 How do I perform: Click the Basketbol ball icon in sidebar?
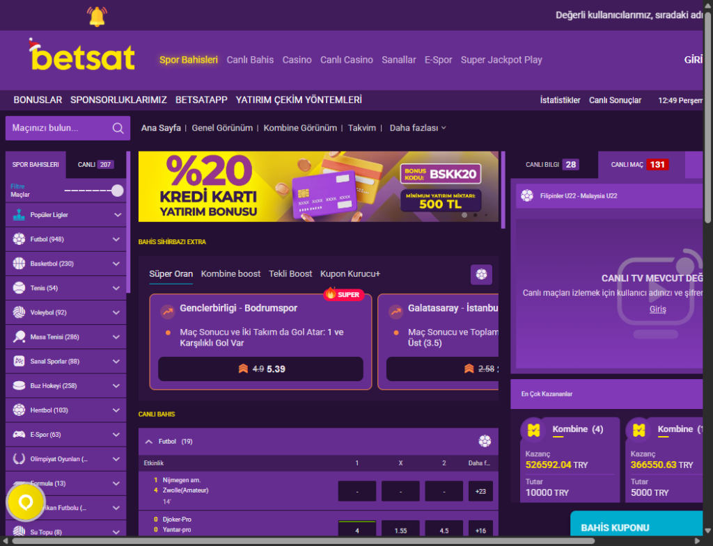tap(19, 264)
